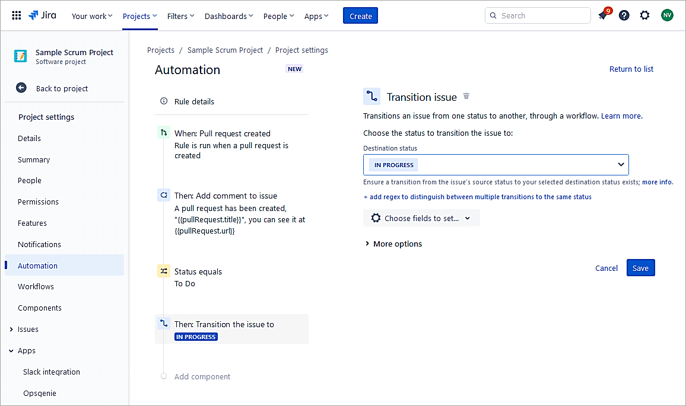Viewport: 686px width, 406px height.
Task: Open the Destination status dropdown
Action: [496, 165]
